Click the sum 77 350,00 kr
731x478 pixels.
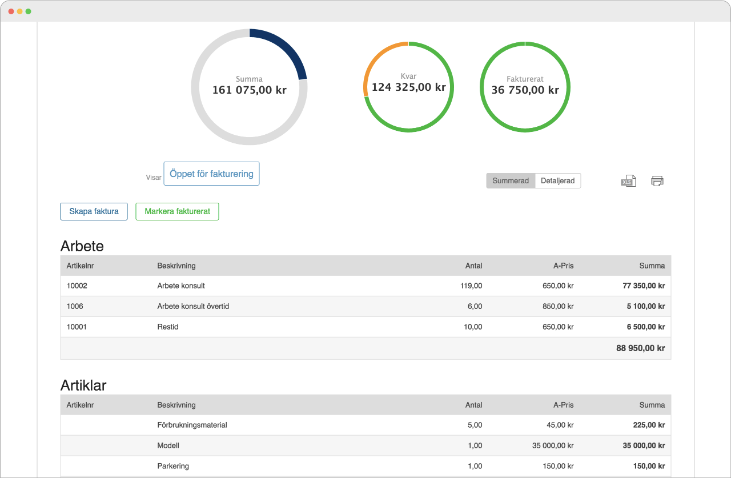[x=644, y=286]
